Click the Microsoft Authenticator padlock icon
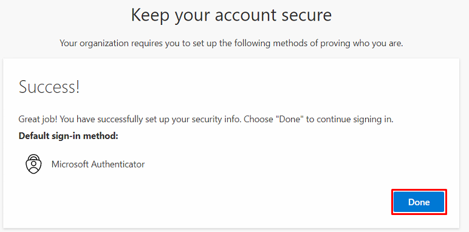This screenshot has height=232, width=469. 34,164
